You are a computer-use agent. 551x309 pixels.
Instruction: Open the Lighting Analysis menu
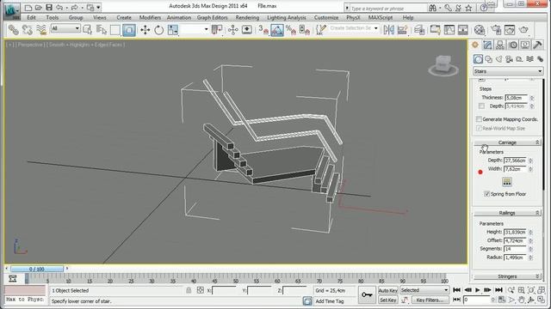(x=287, y=17)
